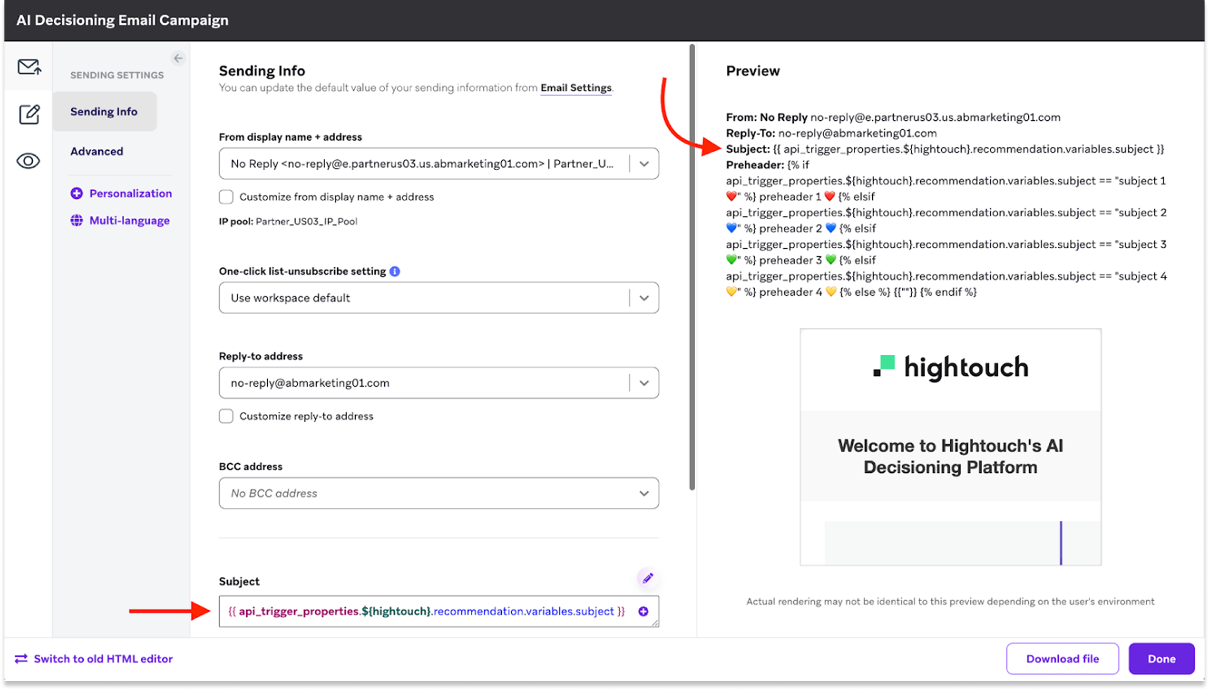Open One-click list-unsubscribe setting dropdown

[644, 298]
